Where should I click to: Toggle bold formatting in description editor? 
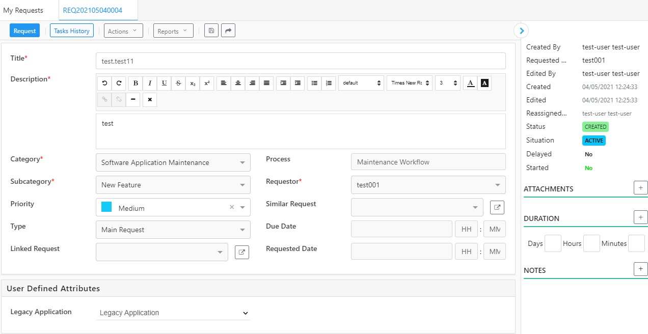(135, 83)
